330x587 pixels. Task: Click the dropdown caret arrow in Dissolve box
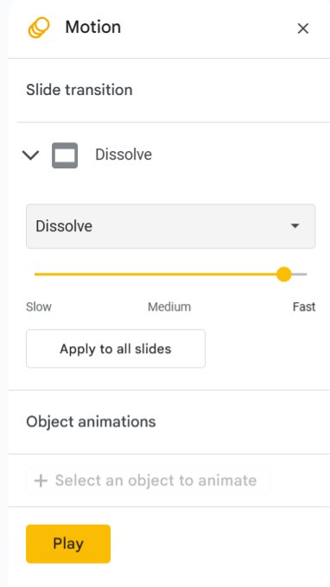(x=295, y=226)
